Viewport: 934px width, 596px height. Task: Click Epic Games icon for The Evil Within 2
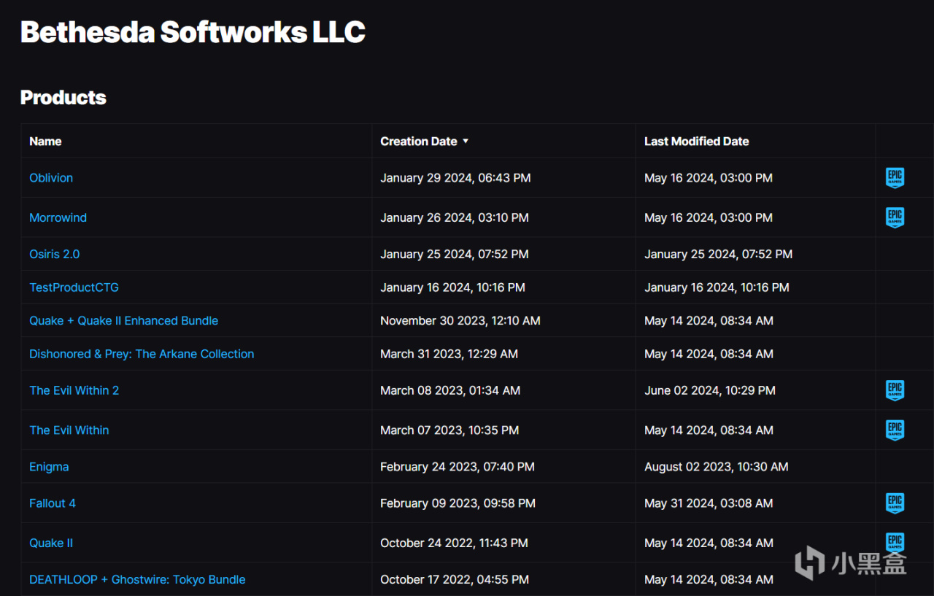tap(895, 390)
